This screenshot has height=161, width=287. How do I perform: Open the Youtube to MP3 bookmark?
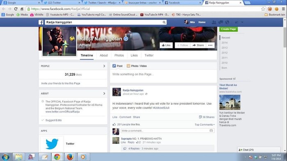click(x=60, y=15)
